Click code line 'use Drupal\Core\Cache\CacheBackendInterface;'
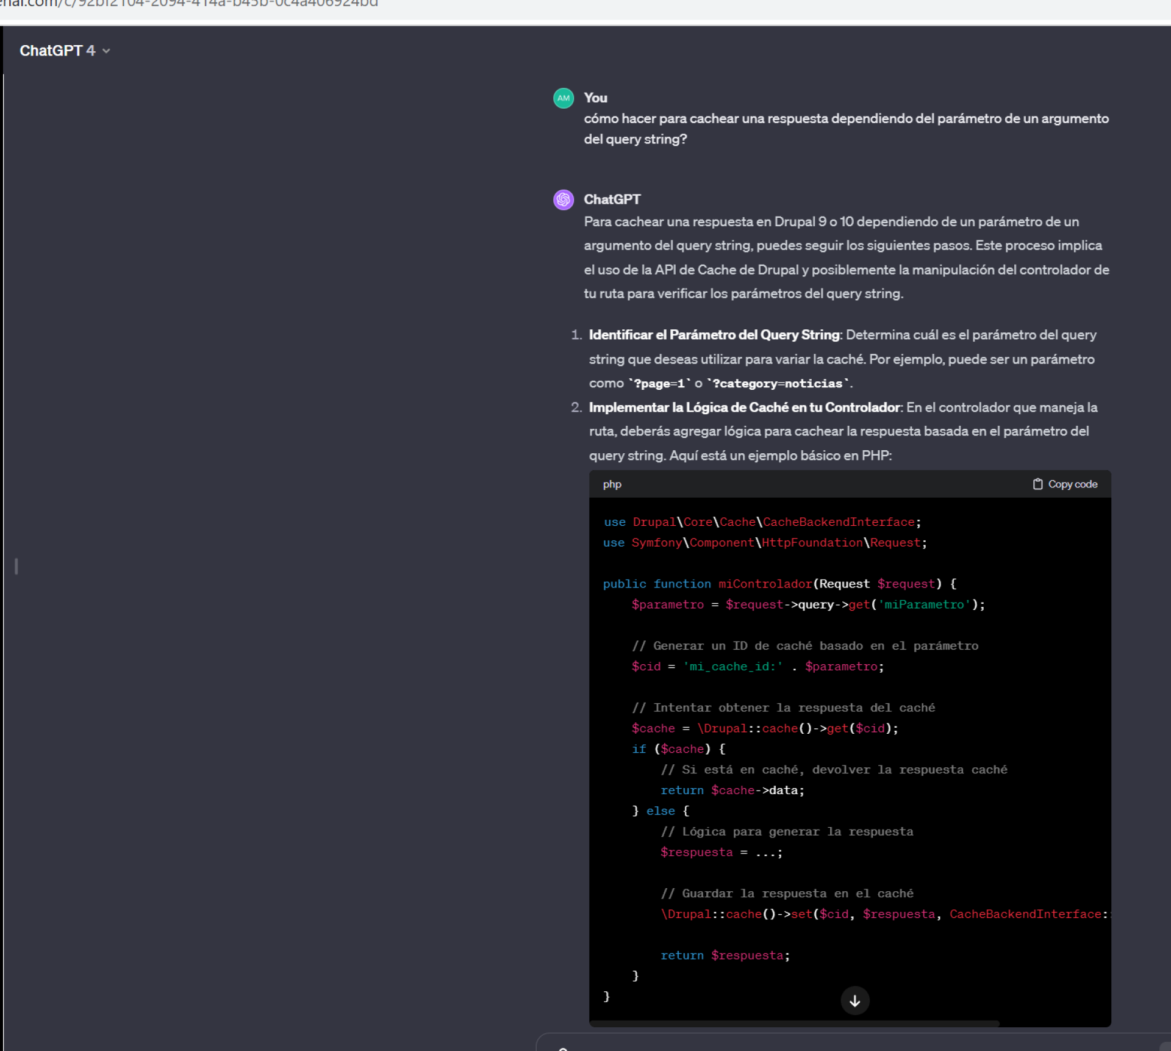This screenshot has height=1051, width=1171. pos(762,522)
